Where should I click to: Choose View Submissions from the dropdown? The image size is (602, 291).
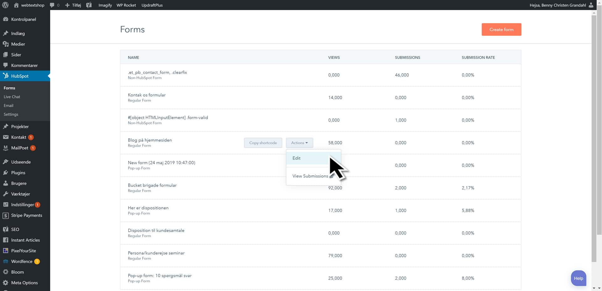tap(310, 176)
